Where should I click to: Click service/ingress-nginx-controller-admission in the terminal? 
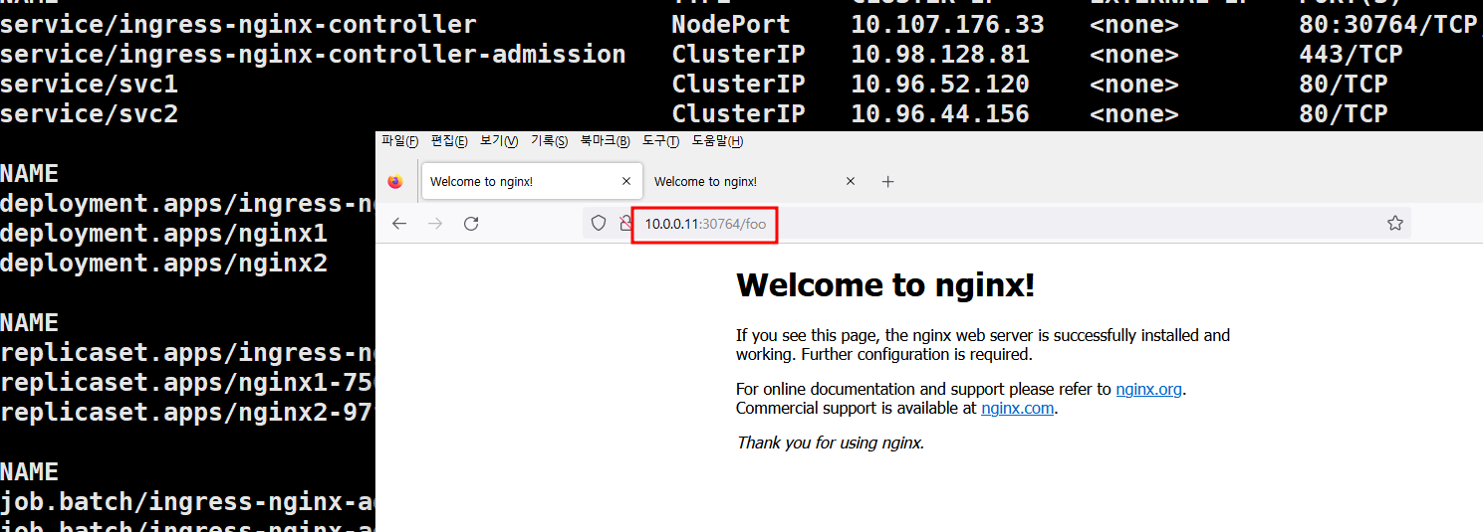pos(313,55)
